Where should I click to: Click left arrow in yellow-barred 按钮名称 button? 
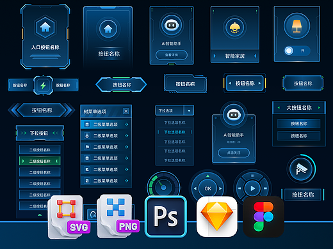[x=230, y=83]
